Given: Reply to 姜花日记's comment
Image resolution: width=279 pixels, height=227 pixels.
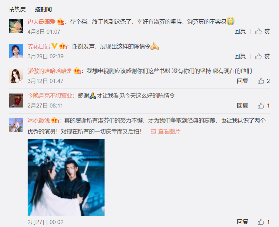Looking at the screenshot, I should pyautogui.click(x=240, y=56).
